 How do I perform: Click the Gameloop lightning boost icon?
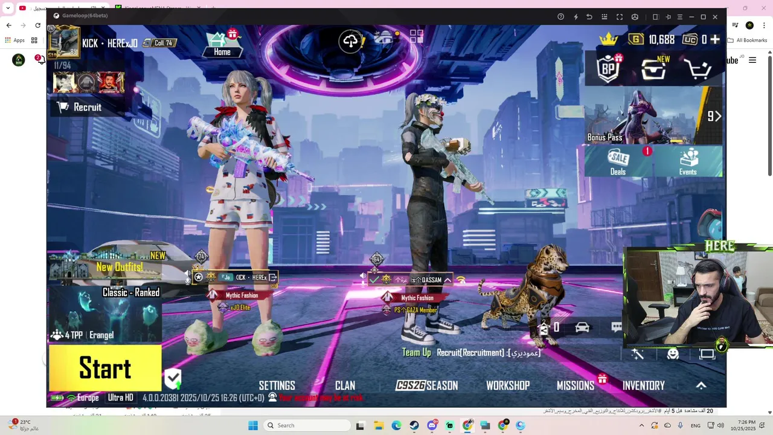click(576, 17)
